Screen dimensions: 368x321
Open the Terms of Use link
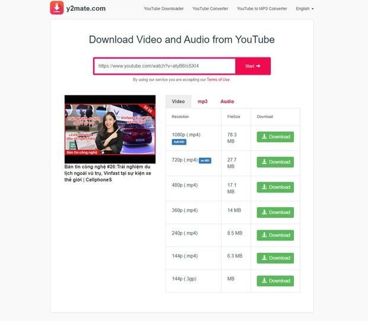(218, 79)
